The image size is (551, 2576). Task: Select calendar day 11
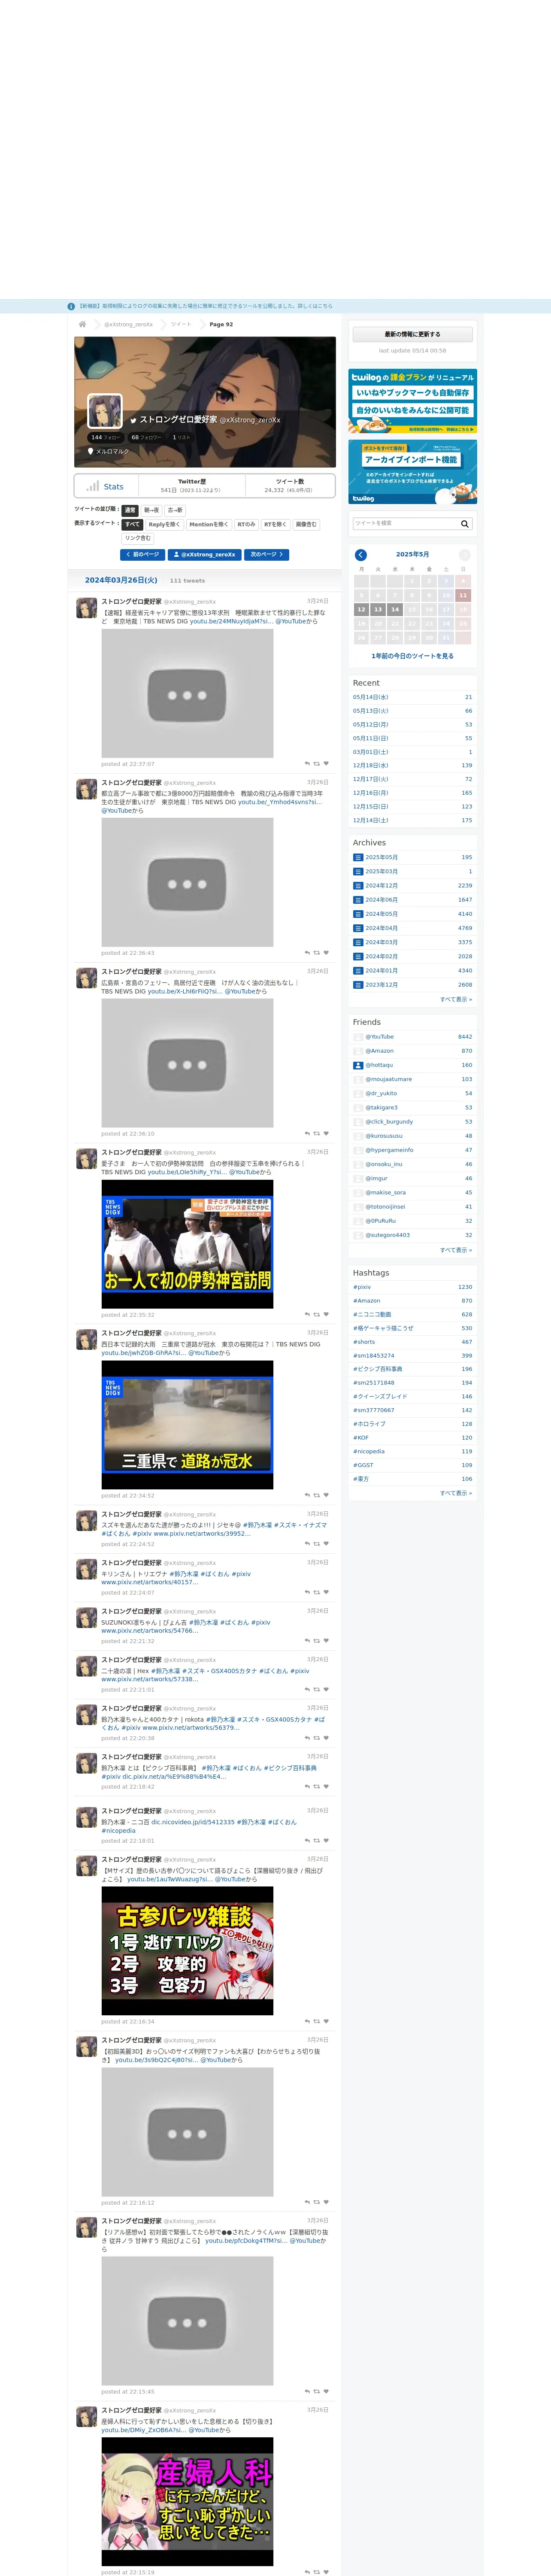coord(463,595)
